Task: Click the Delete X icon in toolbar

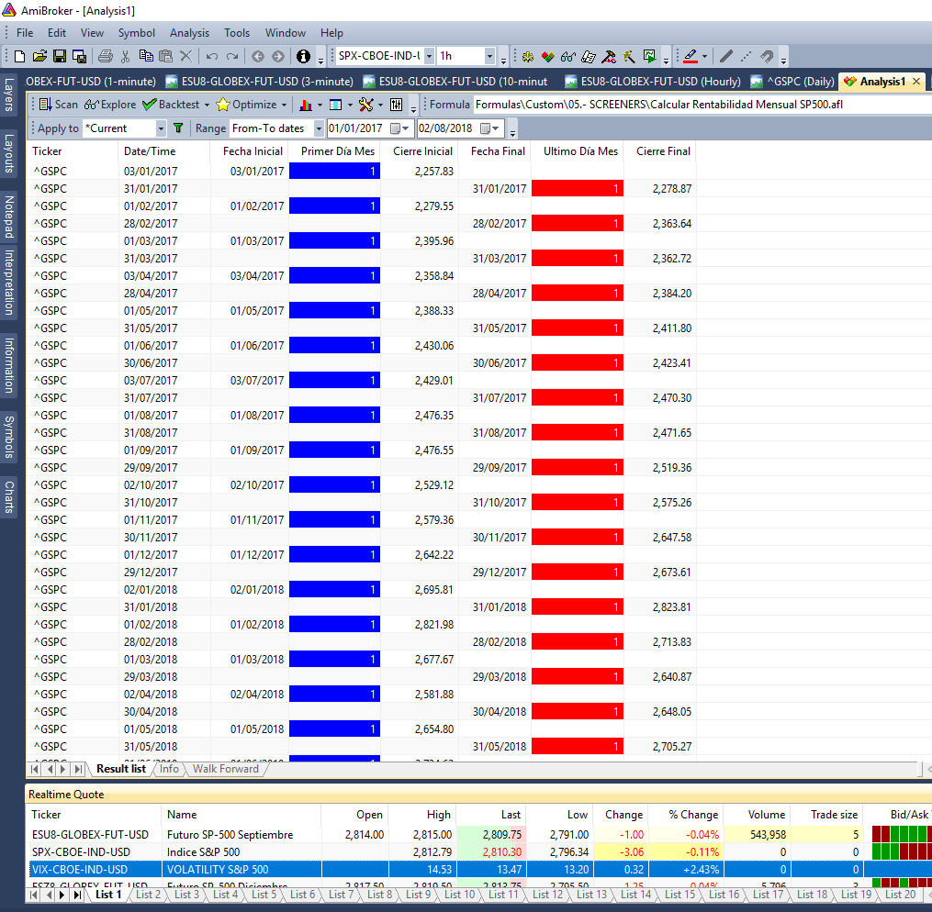Action: tap(186, 56)
